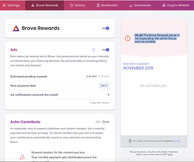The image size is (194, 162).
Task: Open the Crypto Wallets tab
Action: [176, 5]
